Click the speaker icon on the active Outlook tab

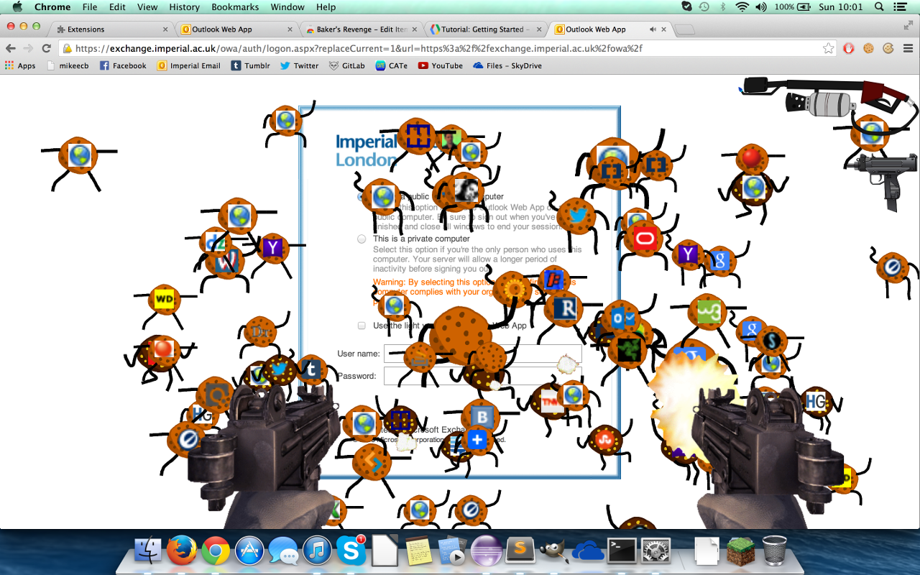point(653,29)
